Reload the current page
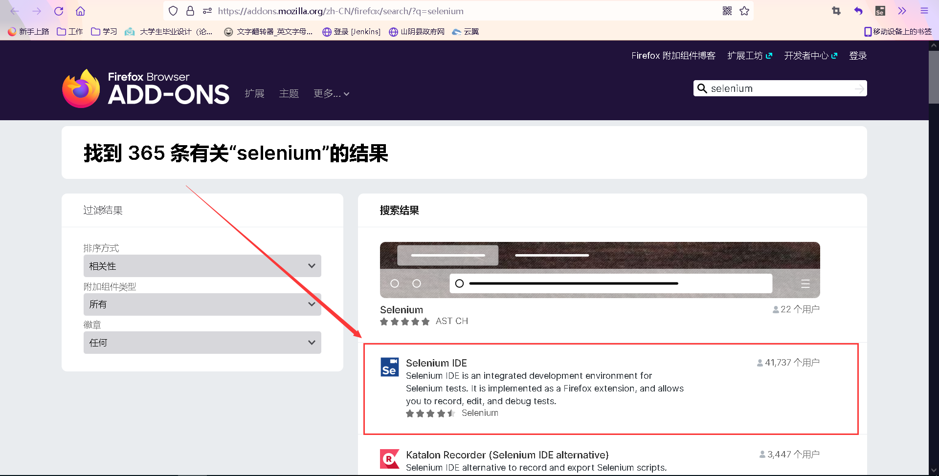 click(59, 11)
